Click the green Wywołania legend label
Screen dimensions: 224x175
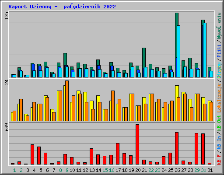click(219, 26)
